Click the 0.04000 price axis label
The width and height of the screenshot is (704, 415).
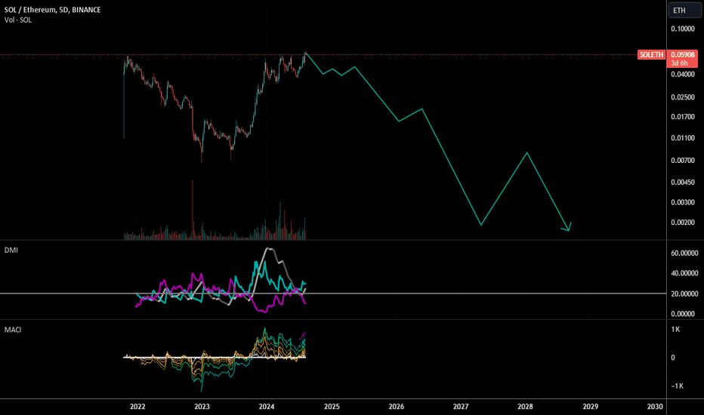(682, 74)
